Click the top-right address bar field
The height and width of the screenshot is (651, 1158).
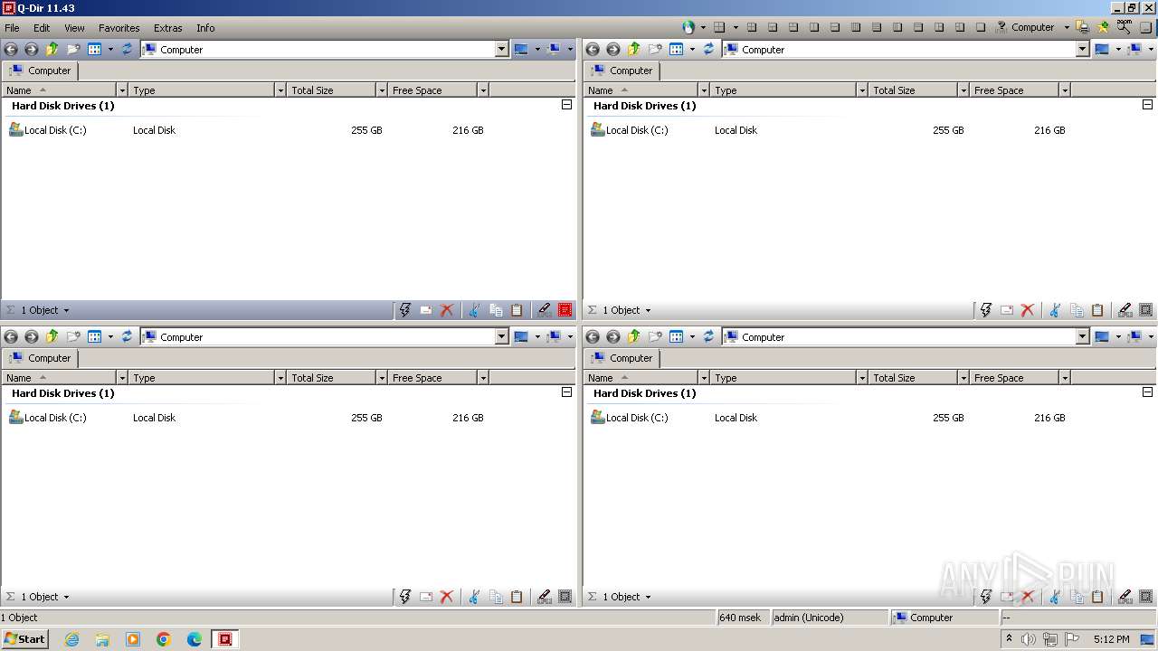click(x=899, y=50)
